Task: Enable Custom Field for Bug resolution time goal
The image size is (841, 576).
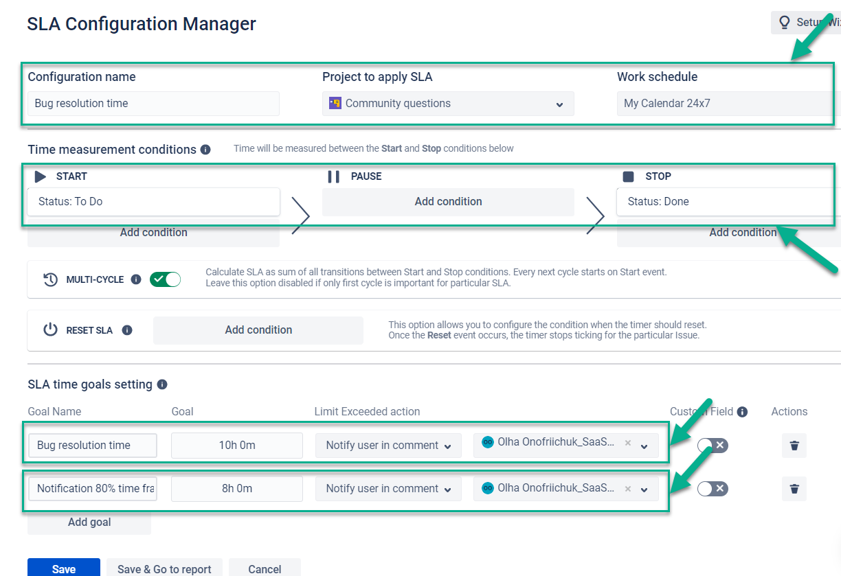Action: [712, 445]
